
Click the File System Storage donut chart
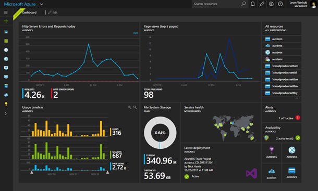coord(160,133)
